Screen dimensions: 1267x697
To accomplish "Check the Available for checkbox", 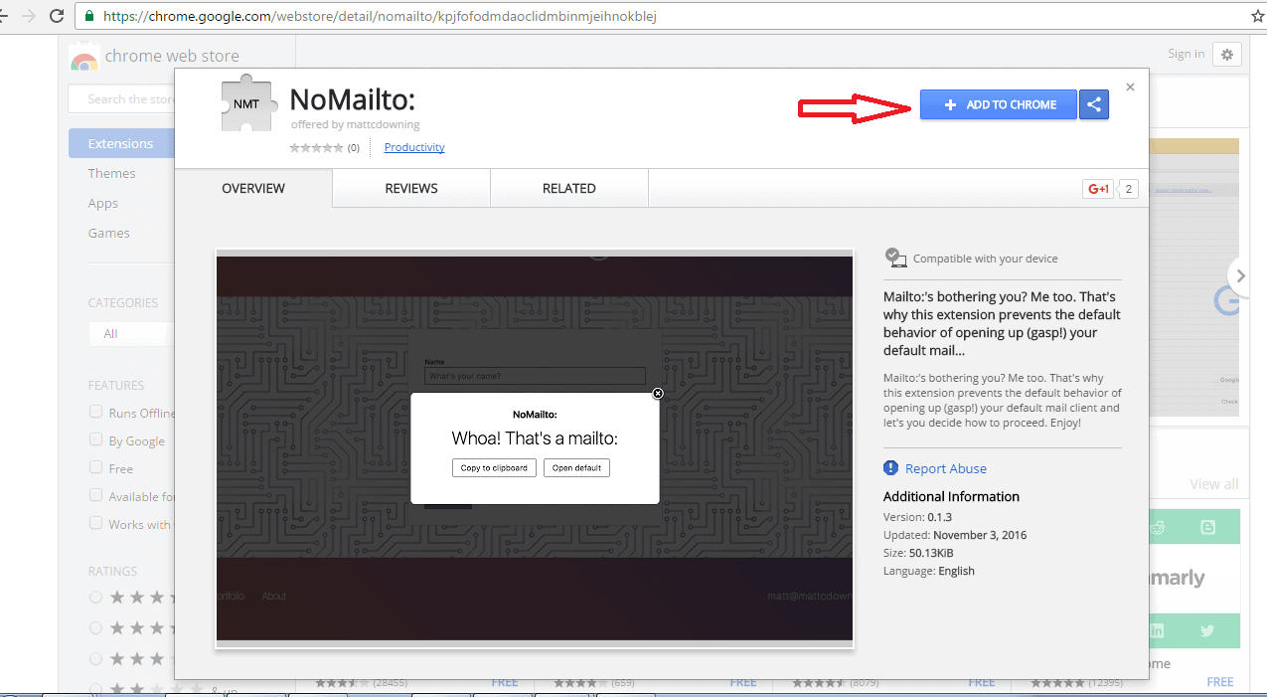I will point(96,495).
